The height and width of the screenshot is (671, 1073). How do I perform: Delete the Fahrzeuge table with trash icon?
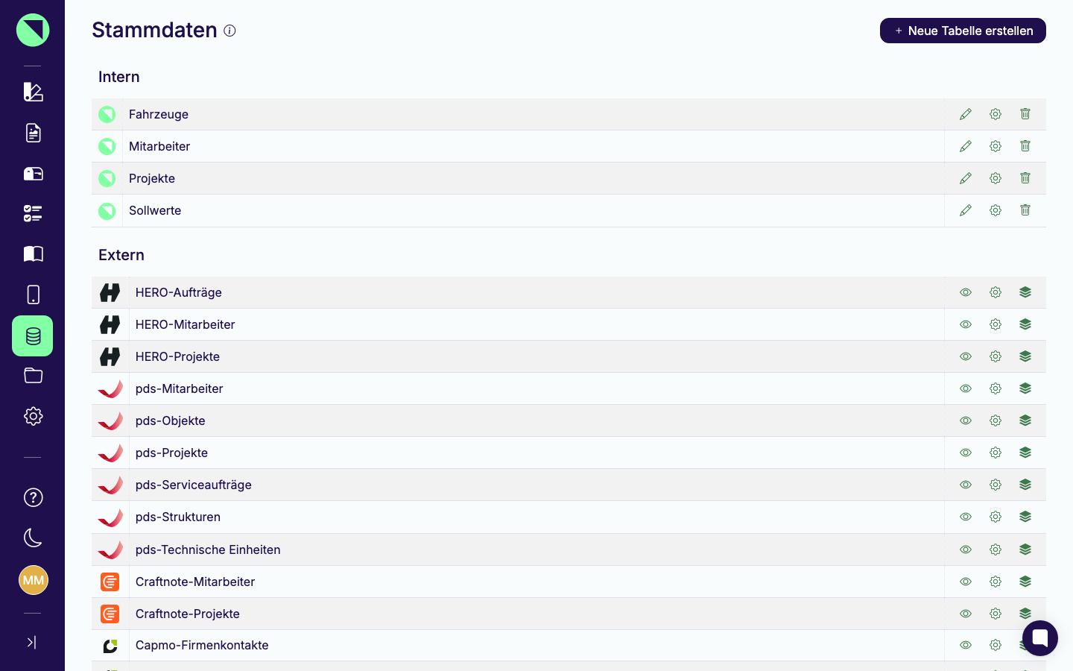click(1025, 114)
